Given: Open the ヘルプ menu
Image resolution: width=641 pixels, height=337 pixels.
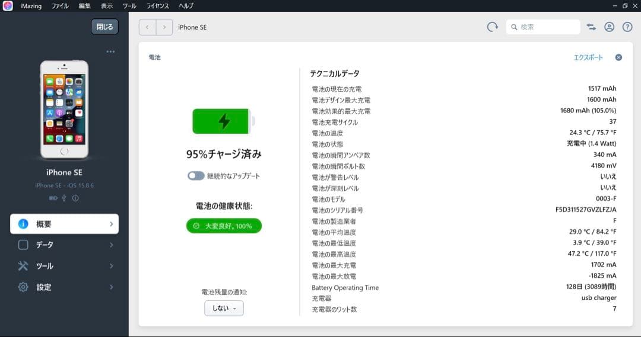Looking at the screenshot, I should pyautogui.click(x=186, y=6).
